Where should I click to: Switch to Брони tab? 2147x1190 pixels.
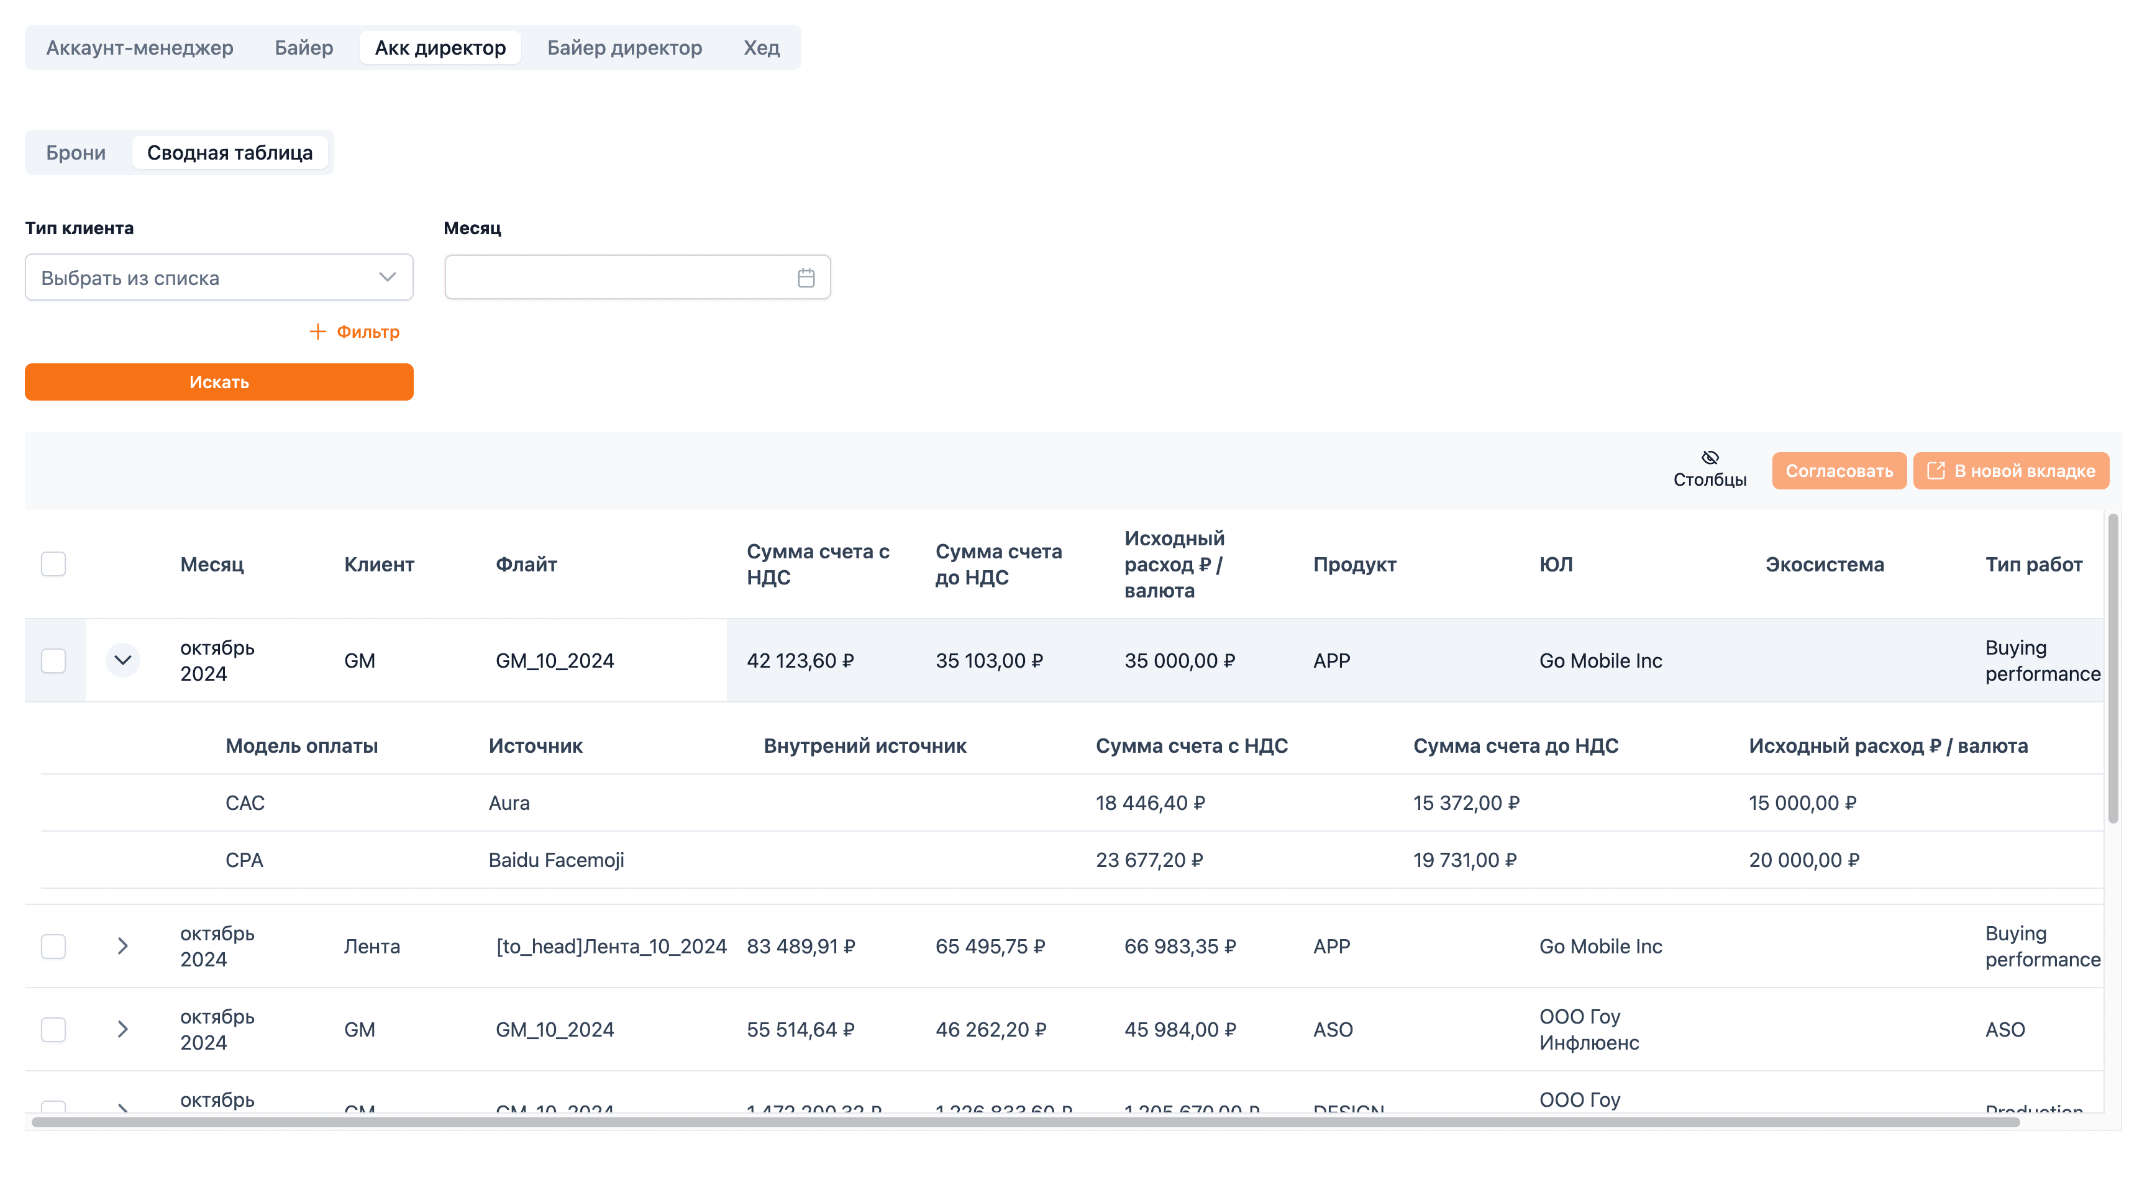pos(76,153)
